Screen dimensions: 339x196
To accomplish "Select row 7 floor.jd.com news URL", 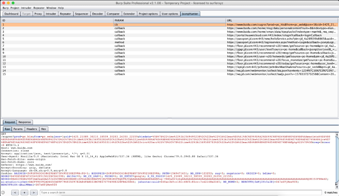I will [170, 46].
